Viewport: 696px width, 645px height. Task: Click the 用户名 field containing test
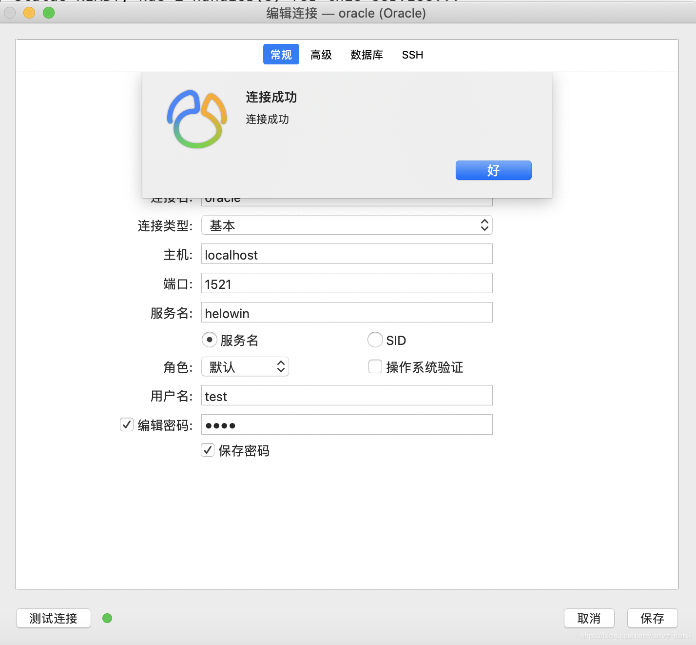(347, 396)
